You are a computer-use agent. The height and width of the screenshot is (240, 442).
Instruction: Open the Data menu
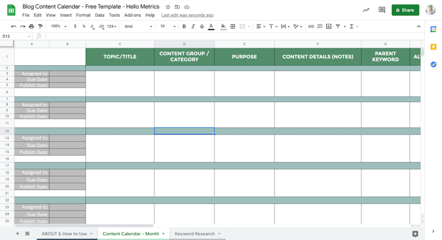click(100, 15)
